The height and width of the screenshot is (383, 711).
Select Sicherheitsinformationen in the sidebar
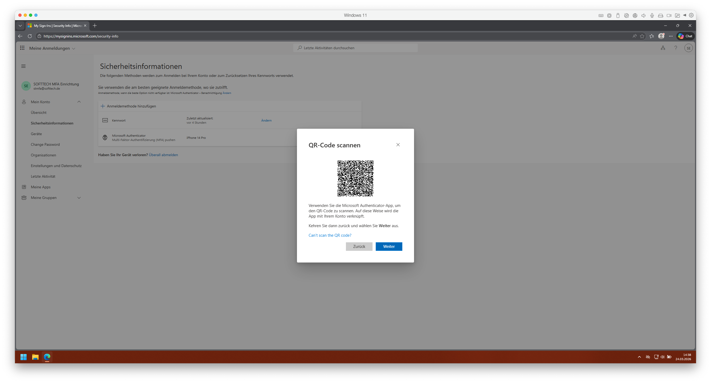point(52,123)
